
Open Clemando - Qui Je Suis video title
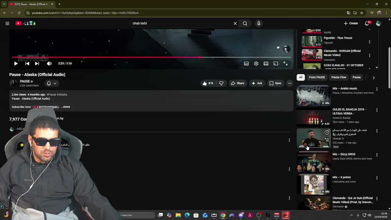(353, 200)
